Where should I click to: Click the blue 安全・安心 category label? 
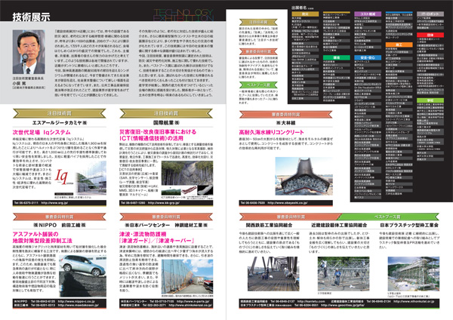[x=368, y=57]
